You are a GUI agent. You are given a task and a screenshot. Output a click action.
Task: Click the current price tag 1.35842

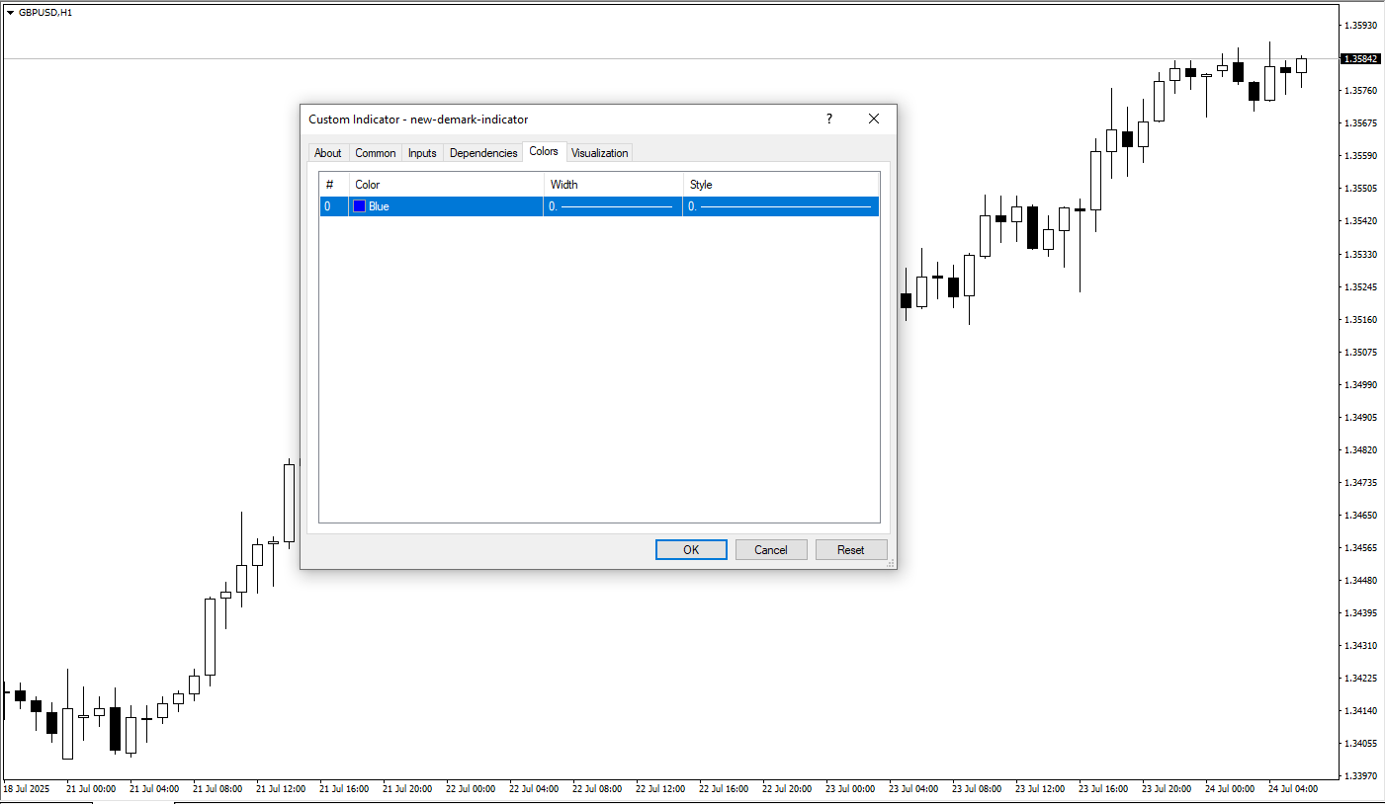point(1360,59)
